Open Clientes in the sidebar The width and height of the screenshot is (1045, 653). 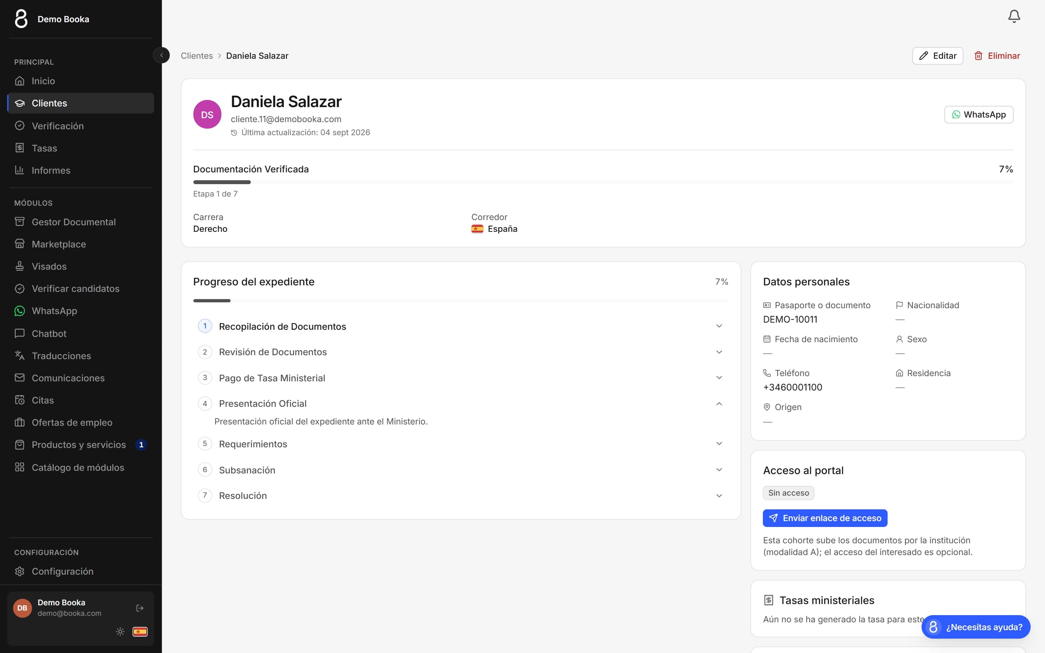[81, 103]
